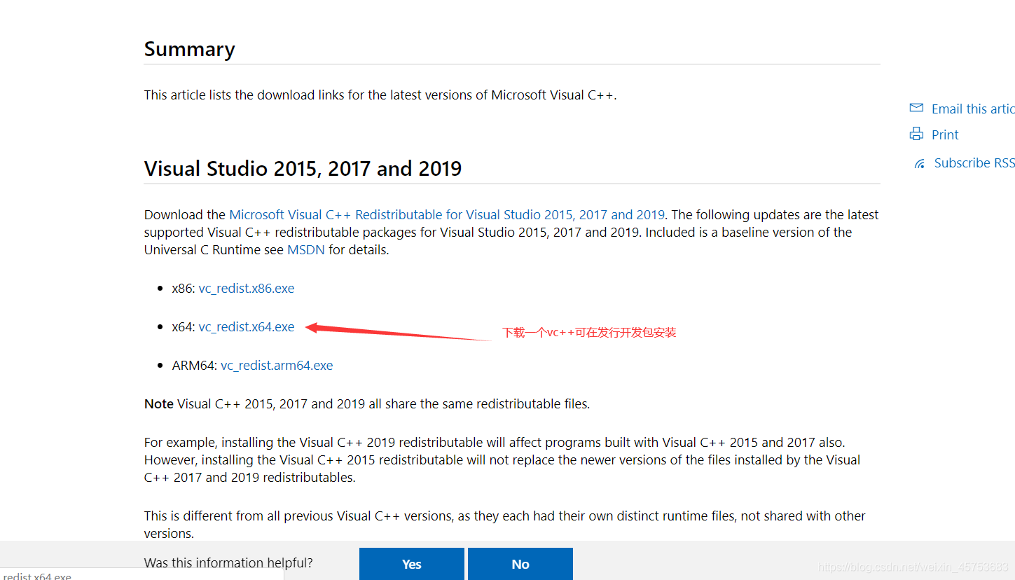The width and height of the screenshot is (1015, 580).
Task: Download vc_redist.arm64.exe
Action: pos(277,365)
